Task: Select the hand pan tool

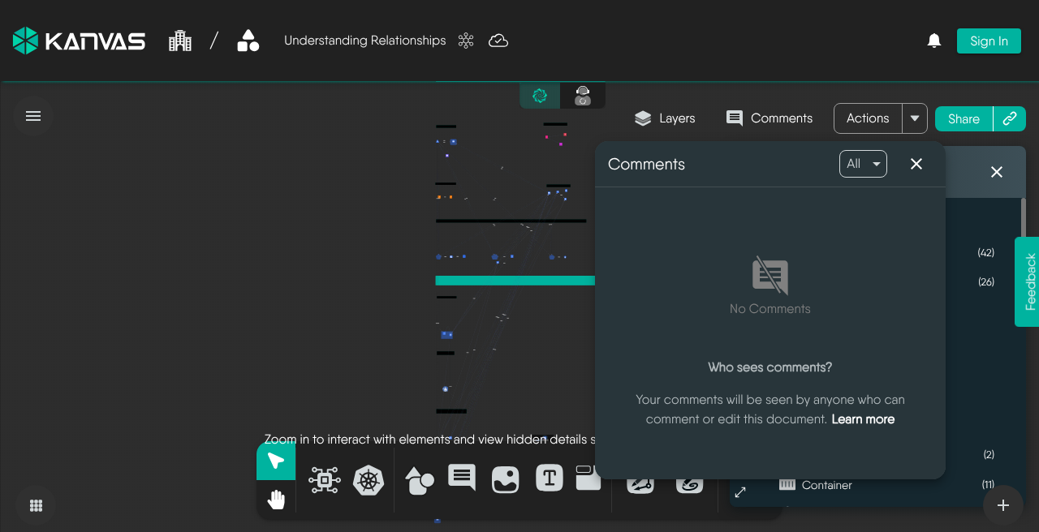Action: tap(276, 500)
